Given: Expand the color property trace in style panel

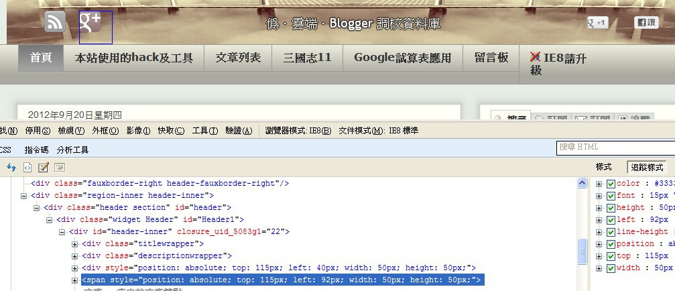Looking at the screenshot, I should tap(599, 184).
